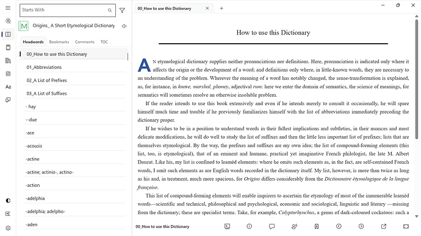421x236 pixels.
Task: Go to next entry with right arrow circle
Action: [x=361, y=226]
